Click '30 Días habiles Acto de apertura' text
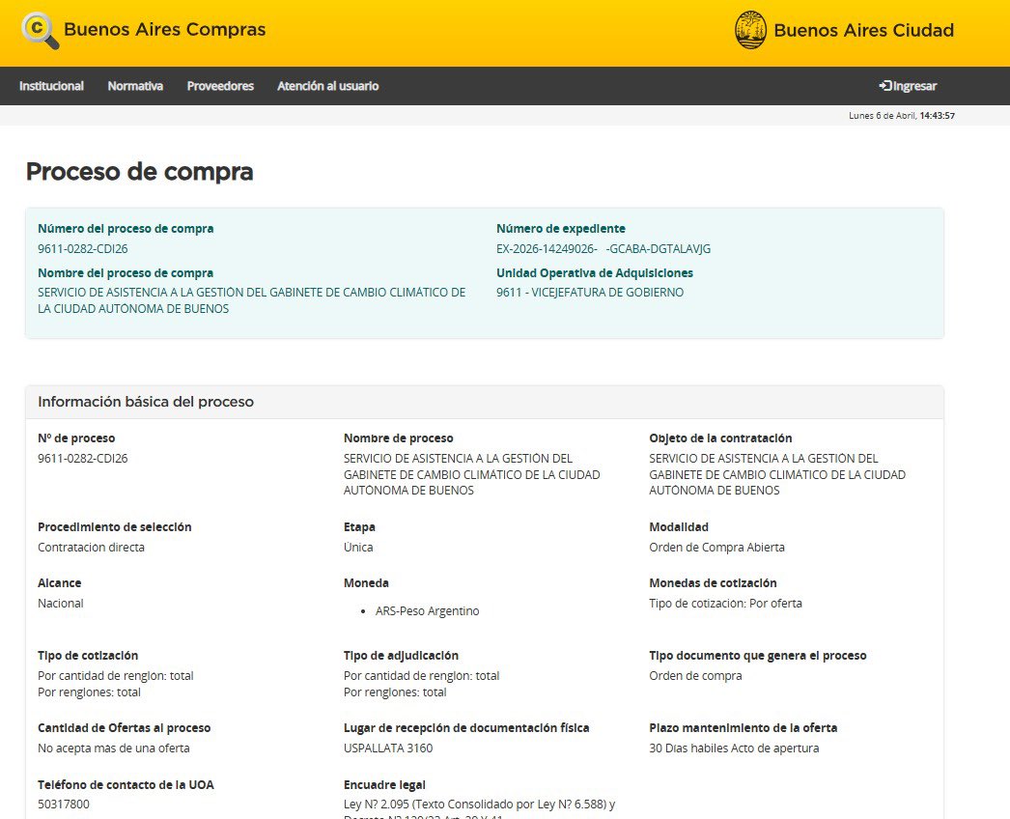The height and width of the screenshot is (819, 1010). [x=734, y=748]
